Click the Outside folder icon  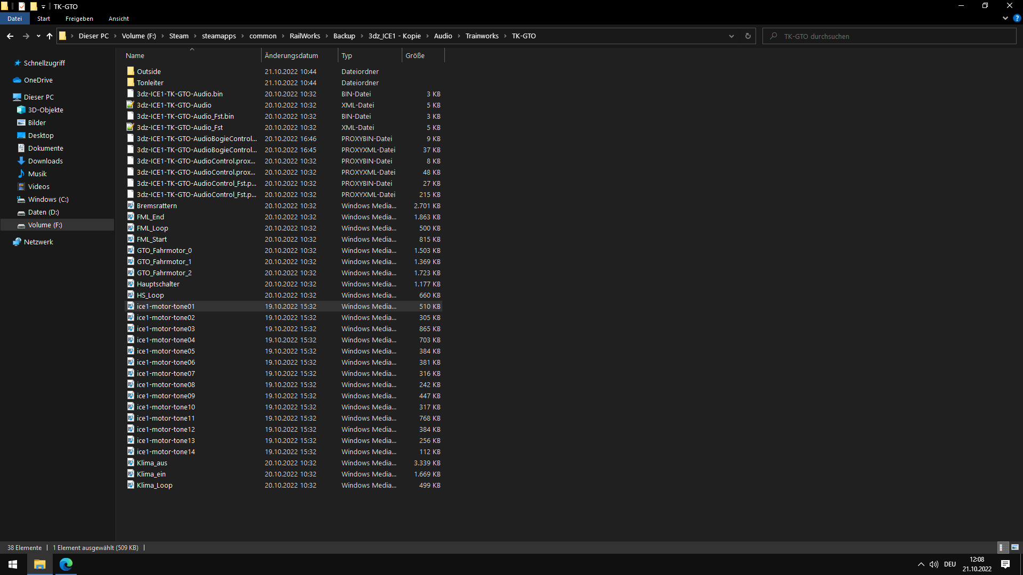coord(131,71)
